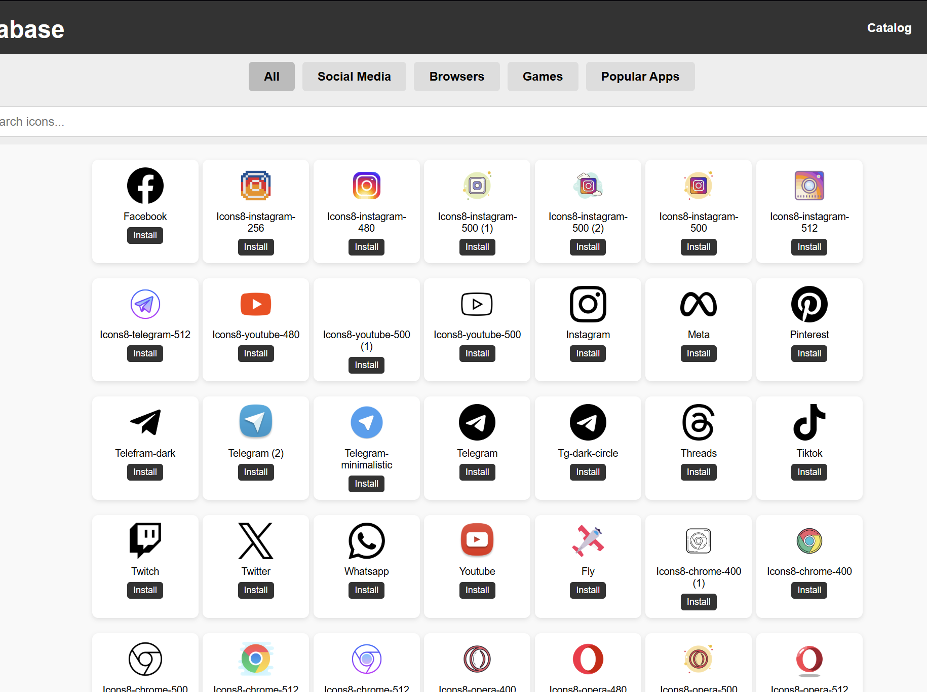This screenshot has width=927, height=692.
Task: Install the Tiktok icon
Action: 809,472
